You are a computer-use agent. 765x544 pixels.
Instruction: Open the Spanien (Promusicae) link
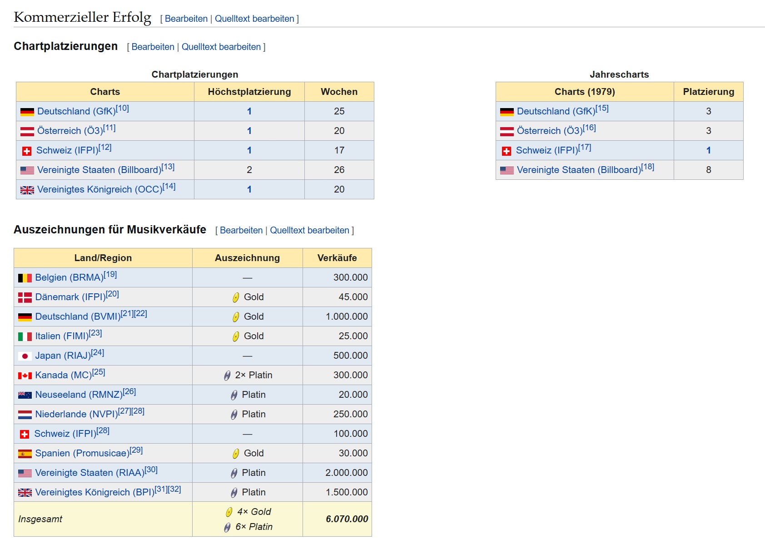click(x=82, y=453)
